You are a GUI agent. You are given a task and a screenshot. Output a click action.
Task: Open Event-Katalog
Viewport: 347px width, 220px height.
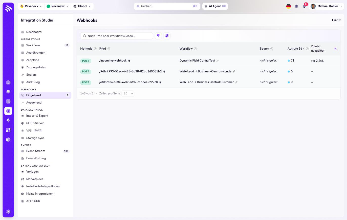45,158
